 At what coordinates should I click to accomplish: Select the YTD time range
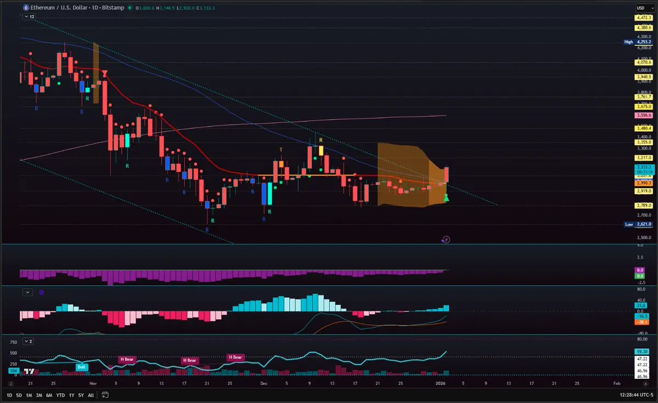(x=61, y=395)
